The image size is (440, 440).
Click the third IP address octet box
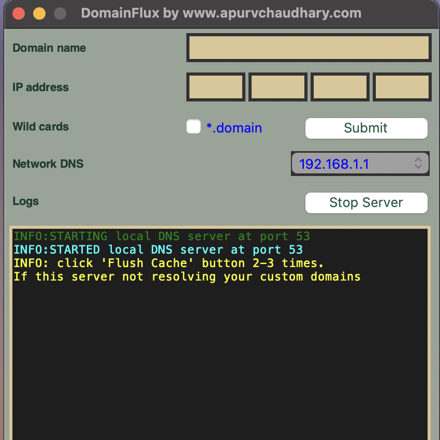point(340,87)
